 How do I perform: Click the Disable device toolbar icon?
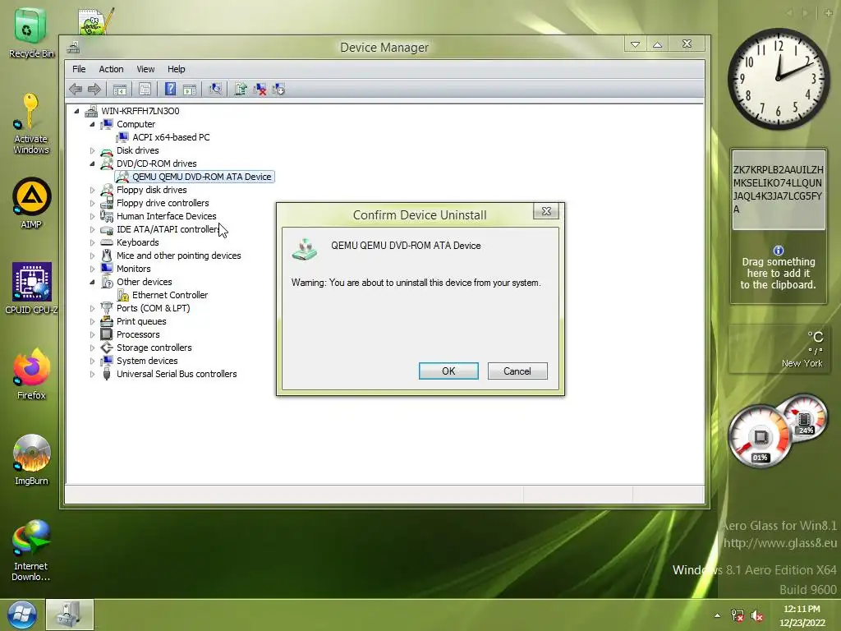[279, 89]
